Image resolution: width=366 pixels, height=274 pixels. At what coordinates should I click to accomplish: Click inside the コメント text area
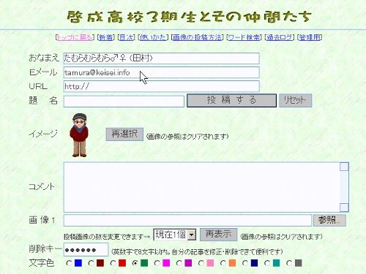[x=201, y=187]
